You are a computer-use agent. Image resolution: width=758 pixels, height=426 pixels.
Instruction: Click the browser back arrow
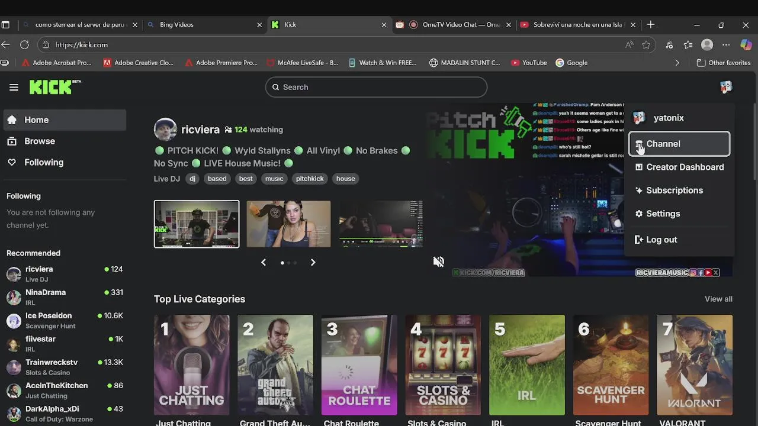6,45
